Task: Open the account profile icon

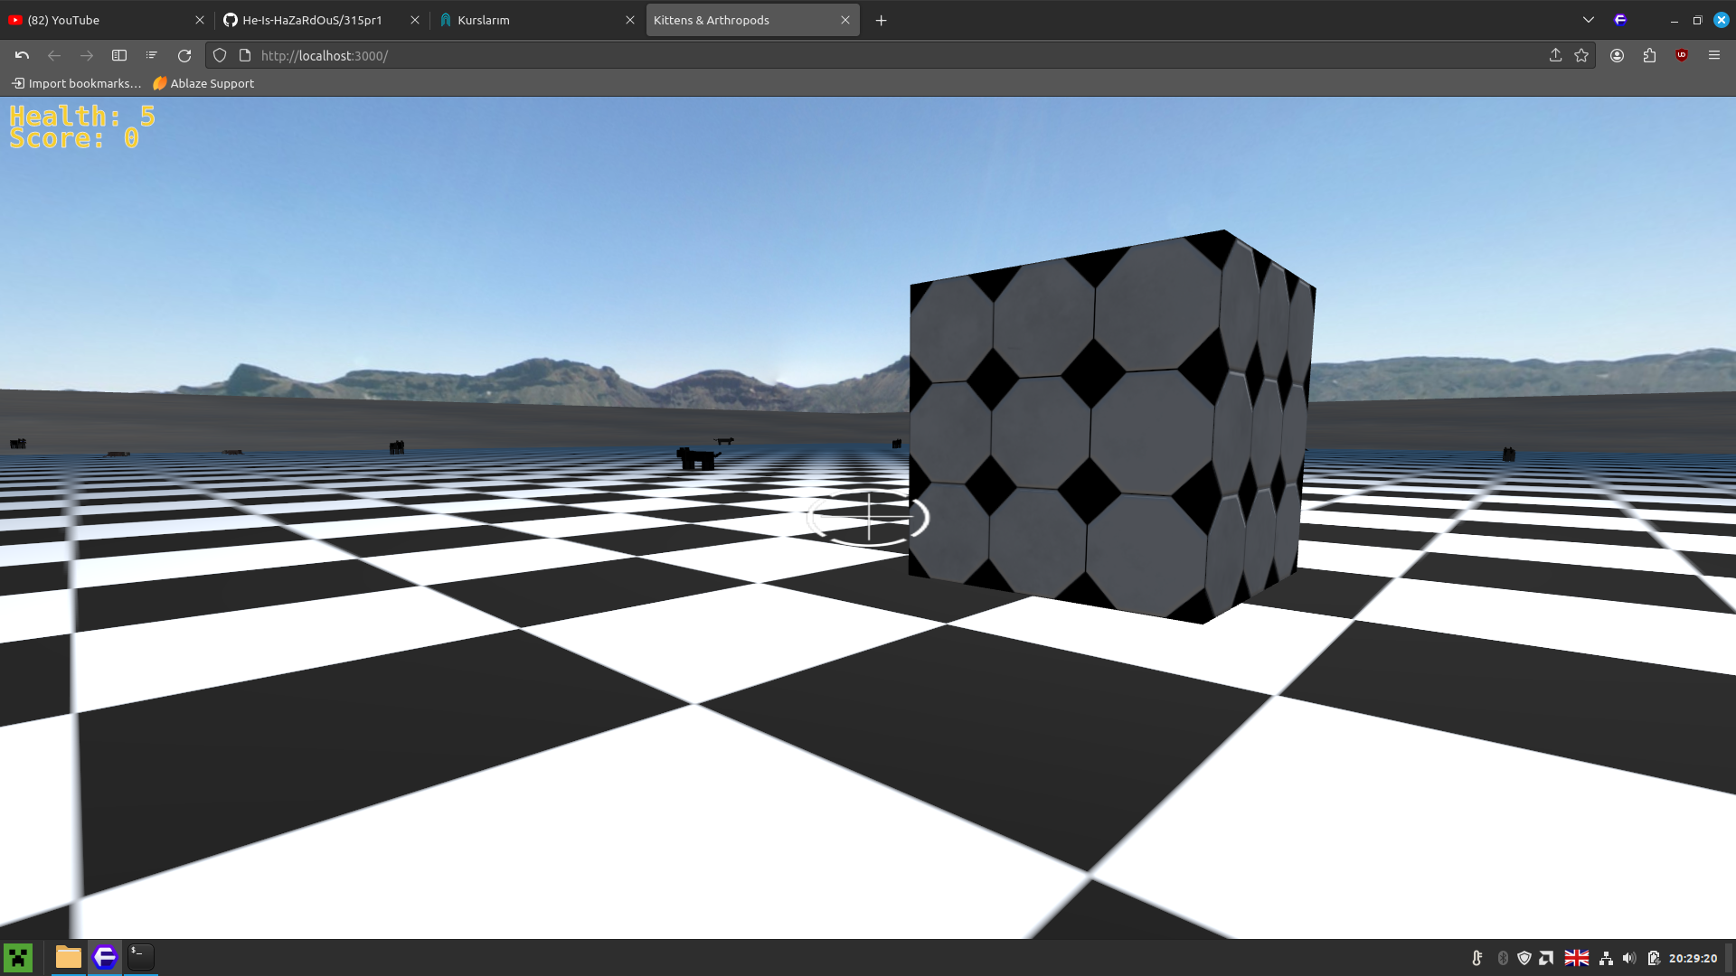Action: pos(1617,56)
